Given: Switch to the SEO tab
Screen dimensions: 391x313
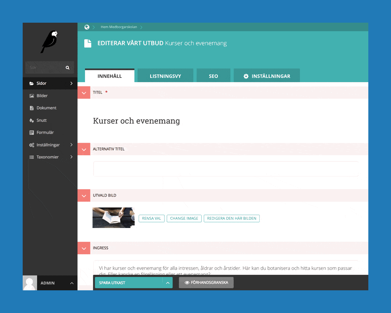Looking at the screenshot, I should (214, 76).
